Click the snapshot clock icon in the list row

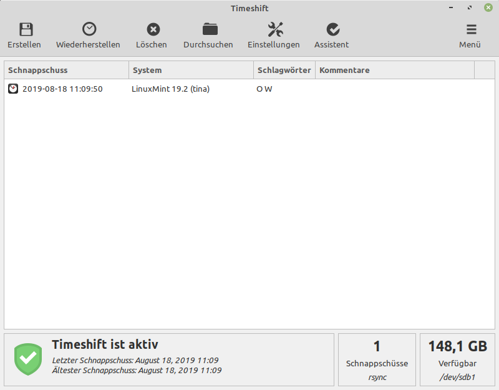(x=13, y=89)
